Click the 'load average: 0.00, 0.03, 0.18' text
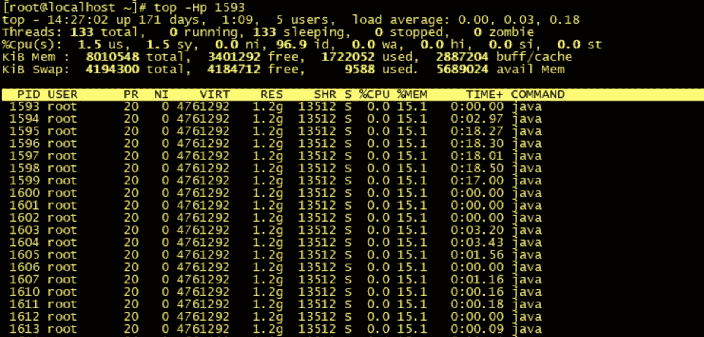The width and height of the screenshot is (704, 337). pyautogui.click(x=466, y=20)
